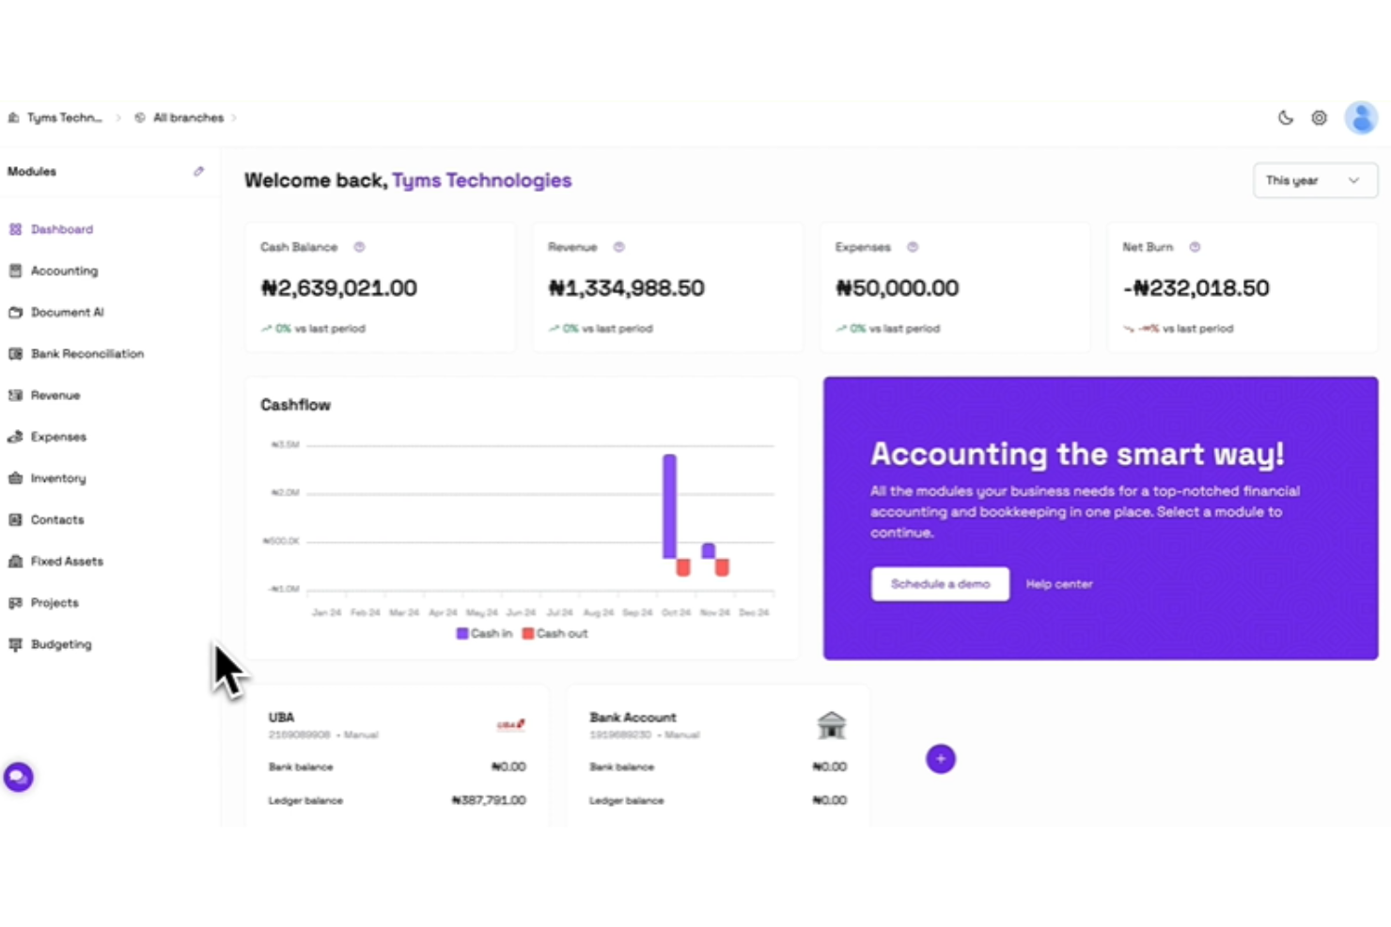Click the Contacts sidebar icon

coord(15,519)
